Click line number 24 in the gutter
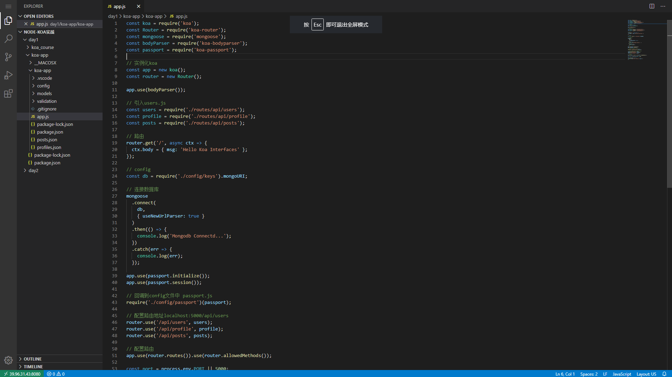 pyautogui.click(x=114, y=176)
